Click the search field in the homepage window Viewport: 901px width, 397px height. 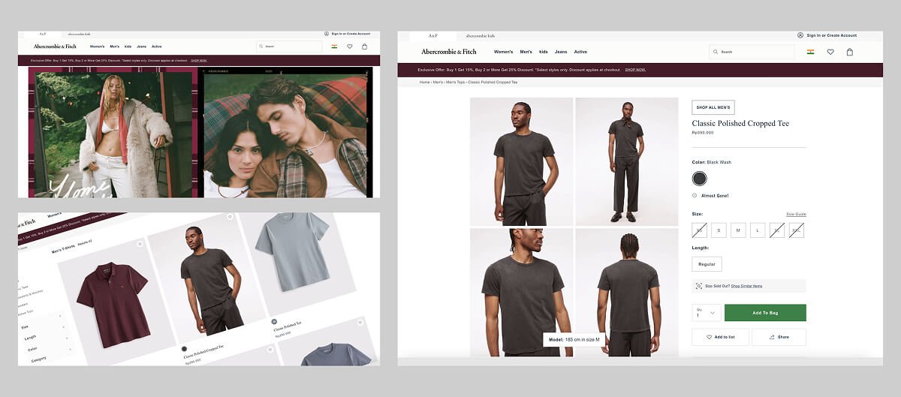coord(289,47)
